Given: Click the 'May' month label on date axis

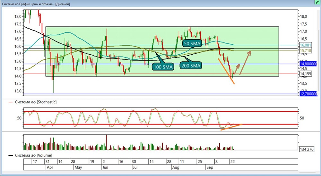Looking at the screenshot, I should (78, 167).
